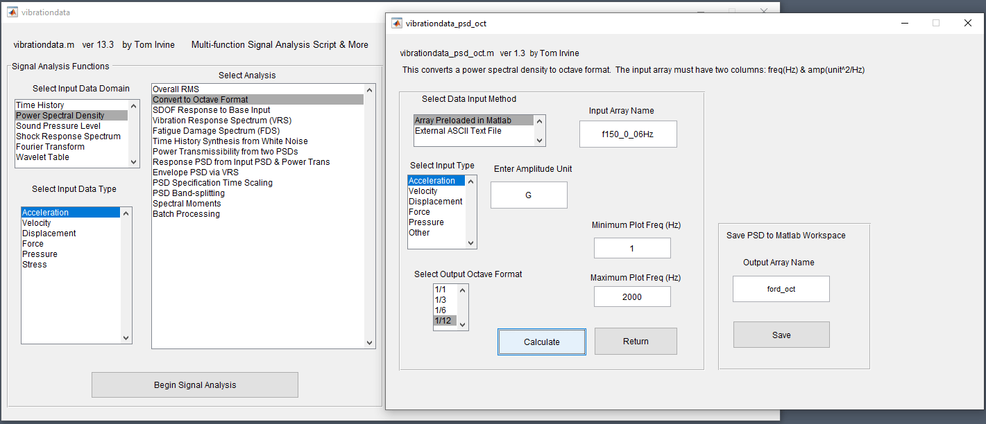
Task: Click down arrow of Select Analysis list scrollbar
Action: 369,342
